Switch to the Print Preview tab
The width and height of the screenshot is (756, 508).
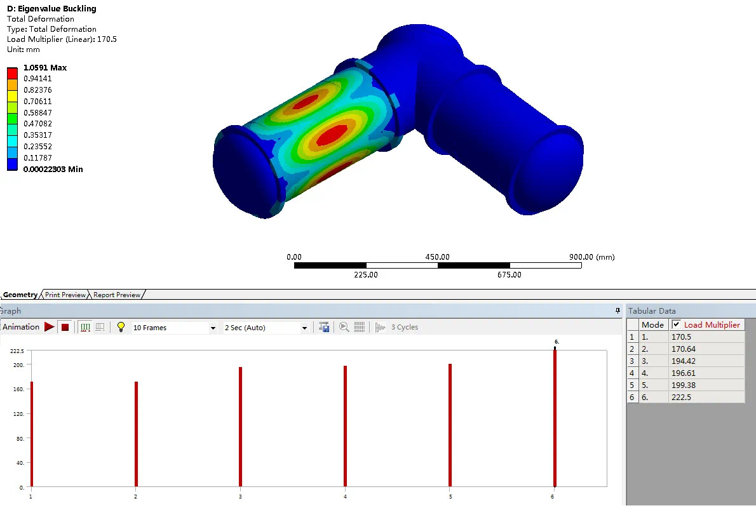pos(65,295)
